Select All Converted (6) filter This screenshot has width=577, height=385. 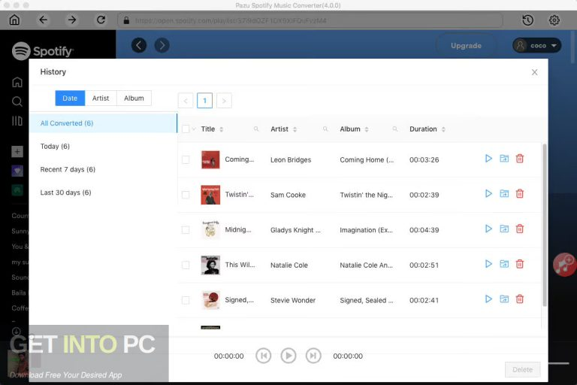coord(103,123)
